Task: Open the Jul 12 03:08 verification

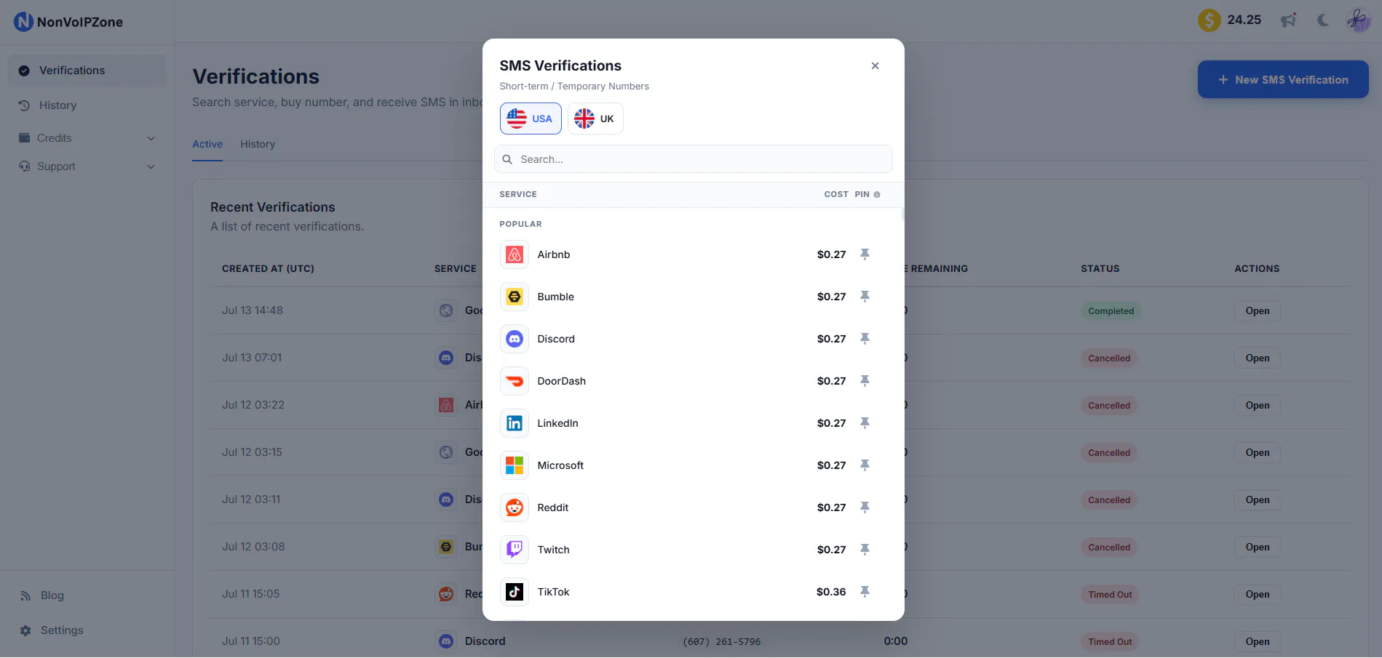Action: point(1257,547)
